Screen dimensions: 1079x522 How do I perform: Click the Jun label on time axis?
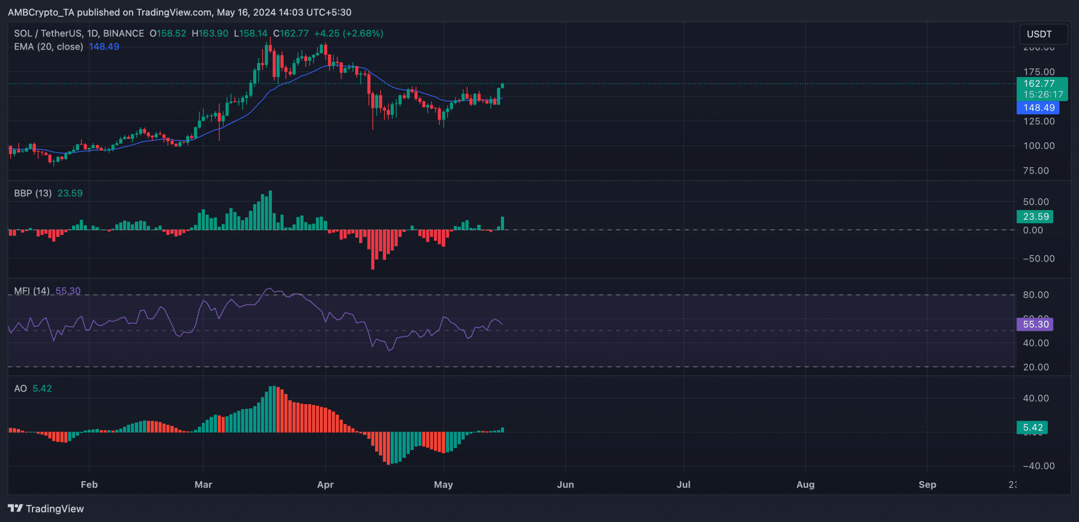point(565,485)
